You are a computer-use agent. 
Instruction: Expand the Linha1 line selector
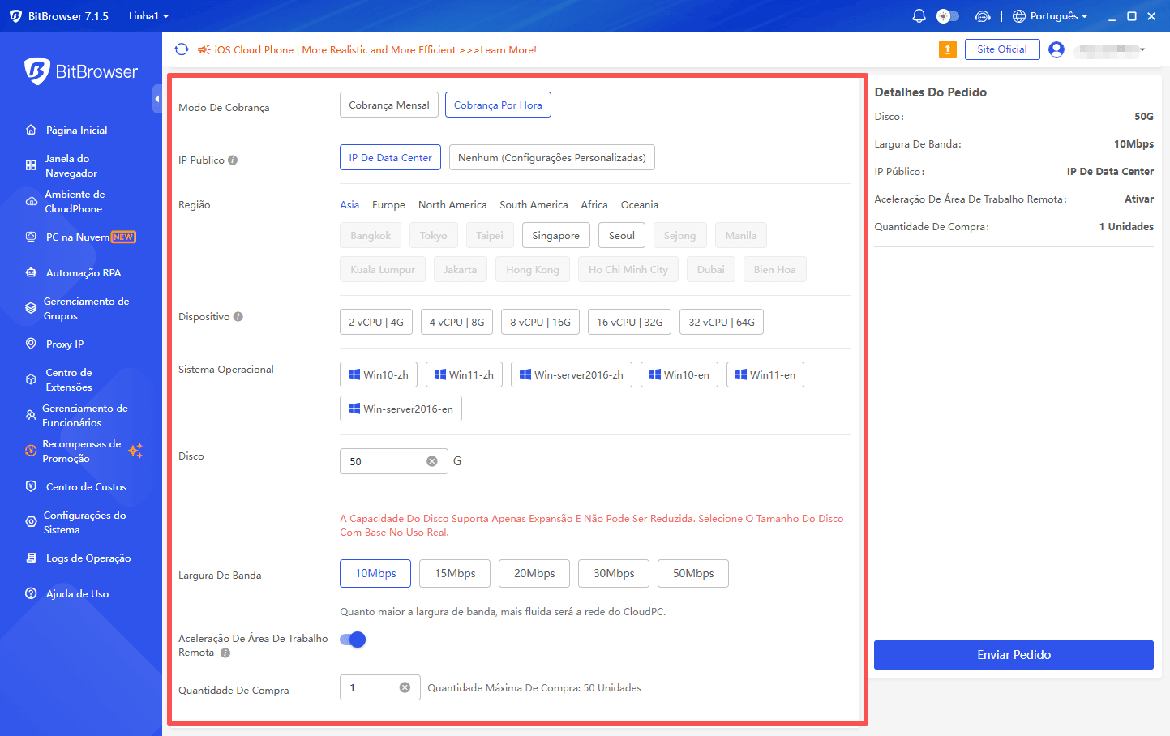click(149, 16)
